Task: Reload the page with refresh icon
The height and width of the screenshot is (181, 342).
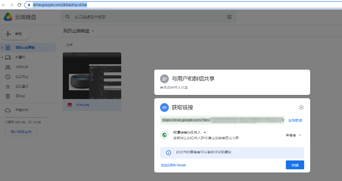Action: (19, 5)
